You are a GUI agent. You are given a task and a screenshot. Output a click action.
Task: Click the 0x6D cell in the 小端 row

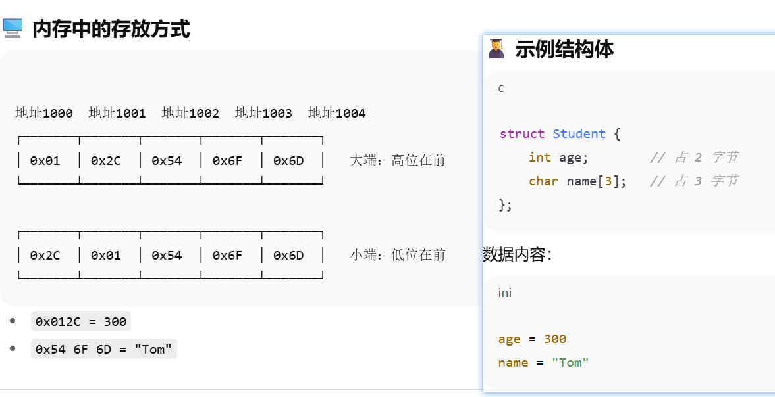(x=288, y=256)
